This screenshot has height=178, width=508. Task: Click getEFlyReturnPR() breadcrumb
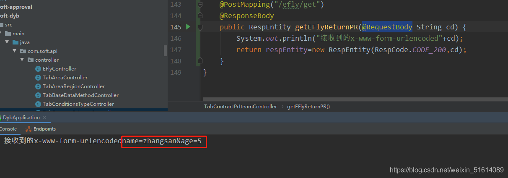[308, 107]
